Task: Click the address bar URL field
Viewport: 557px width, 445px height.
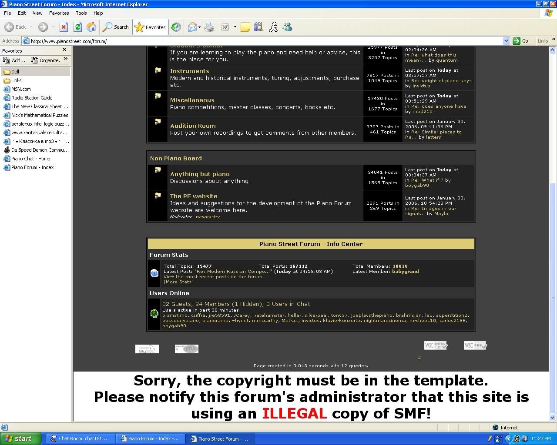Action: pyautogui.click(x=265, y=41)
